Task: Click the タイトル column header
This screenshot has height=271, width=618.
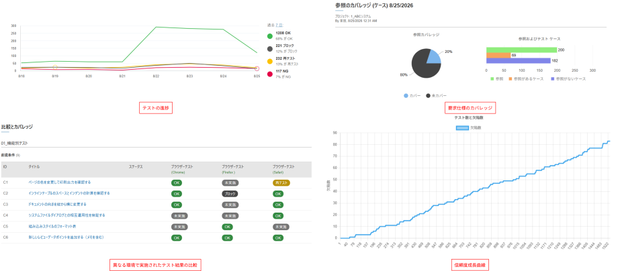Action: (x=34, y=167)
